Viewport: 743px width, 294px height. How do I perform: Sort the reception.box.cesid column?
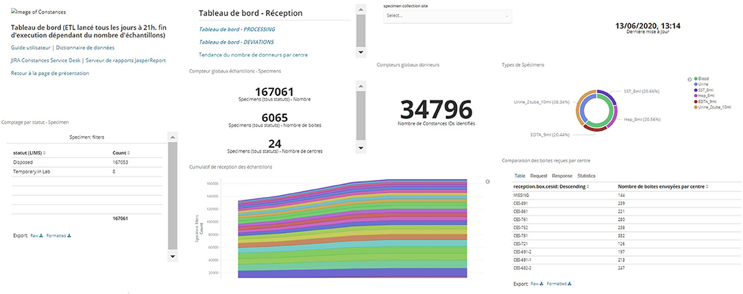pyautogui.click(x=589, y=187)
